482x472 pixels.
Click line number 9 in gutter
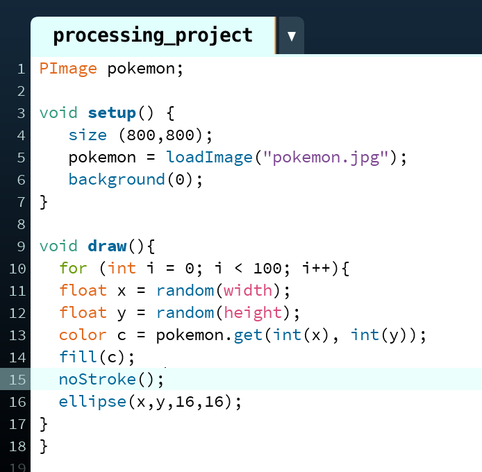[21, 246]
